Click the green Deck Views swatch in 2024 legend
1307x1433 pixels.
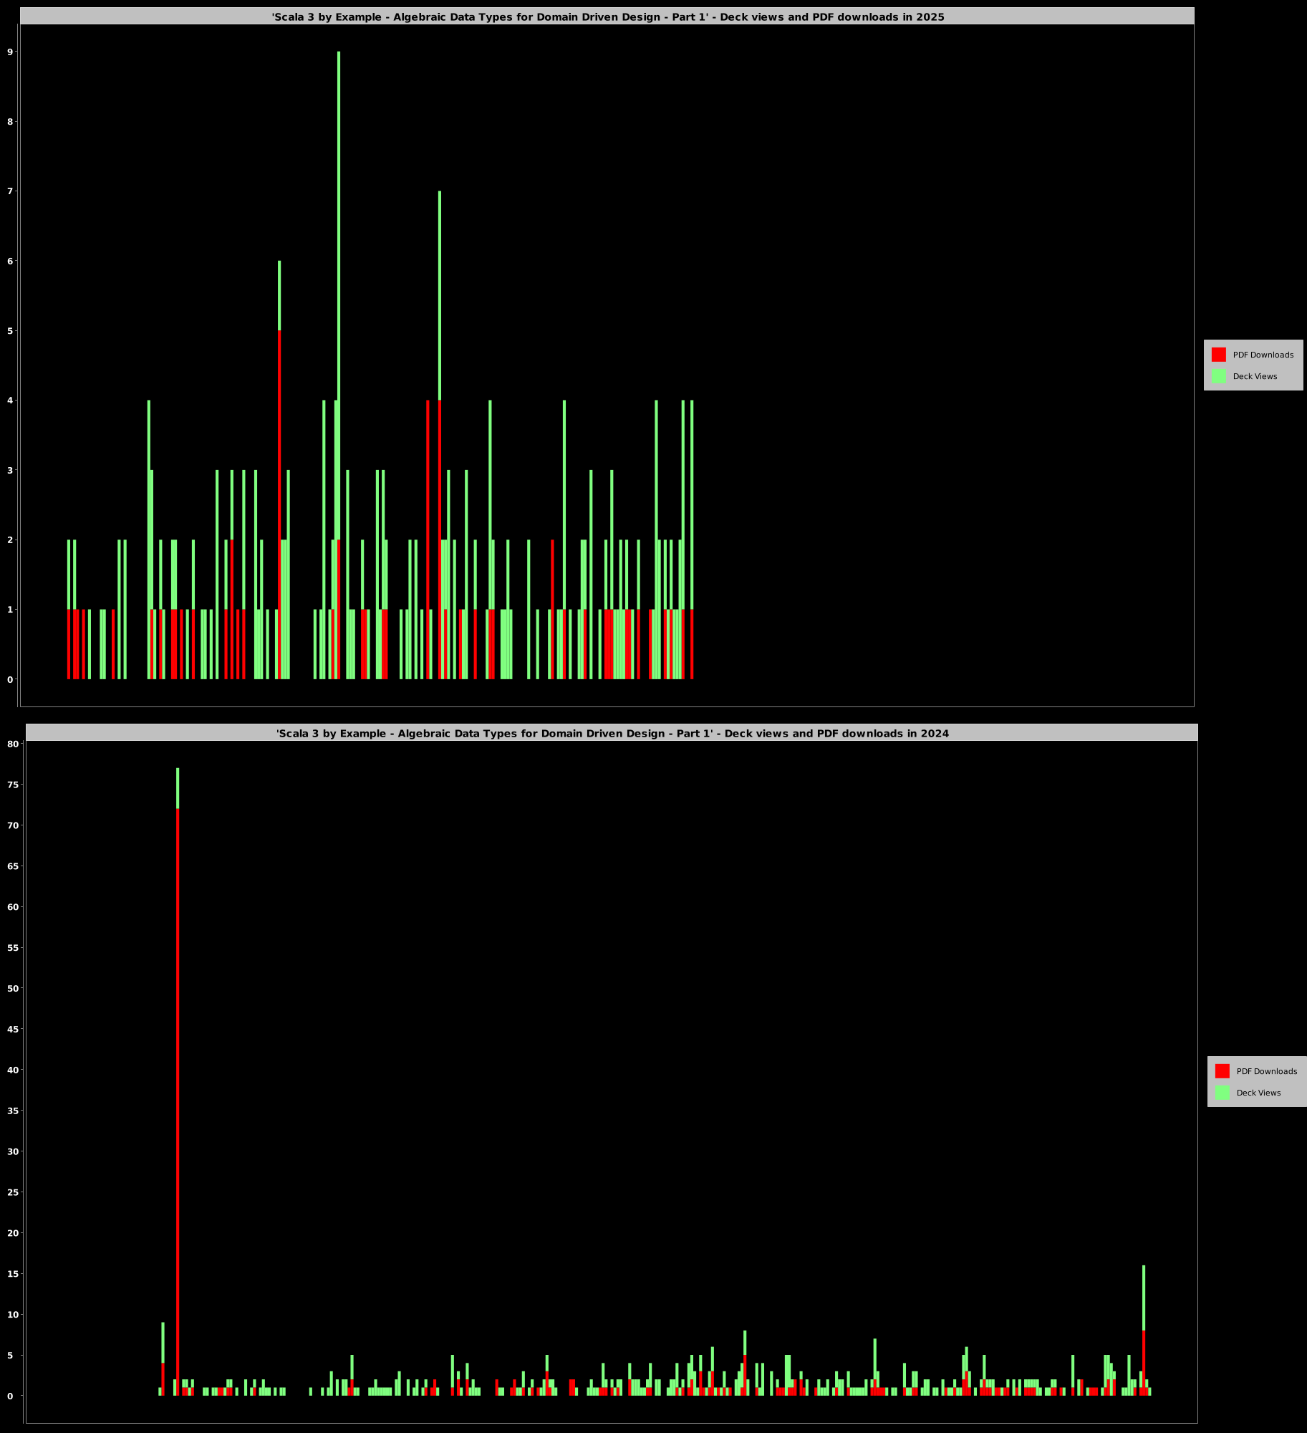1222,1093
